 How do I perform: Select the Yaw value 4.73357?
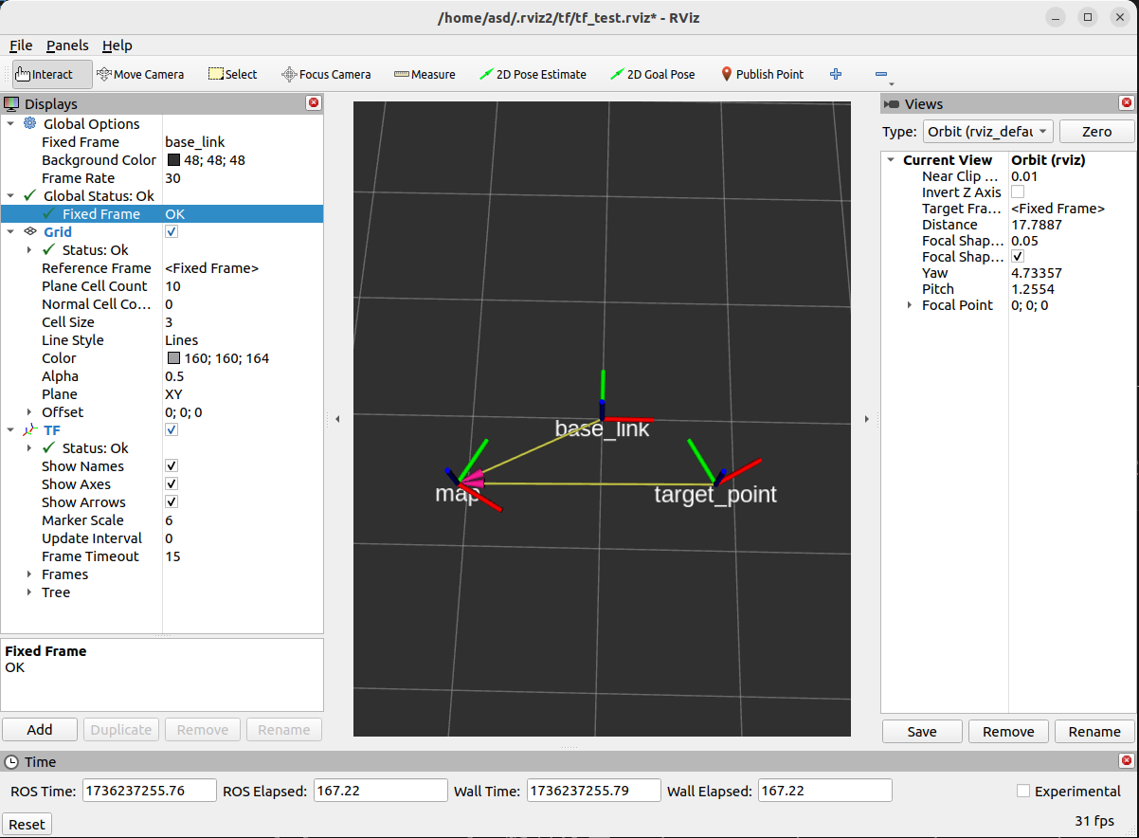1037,272
